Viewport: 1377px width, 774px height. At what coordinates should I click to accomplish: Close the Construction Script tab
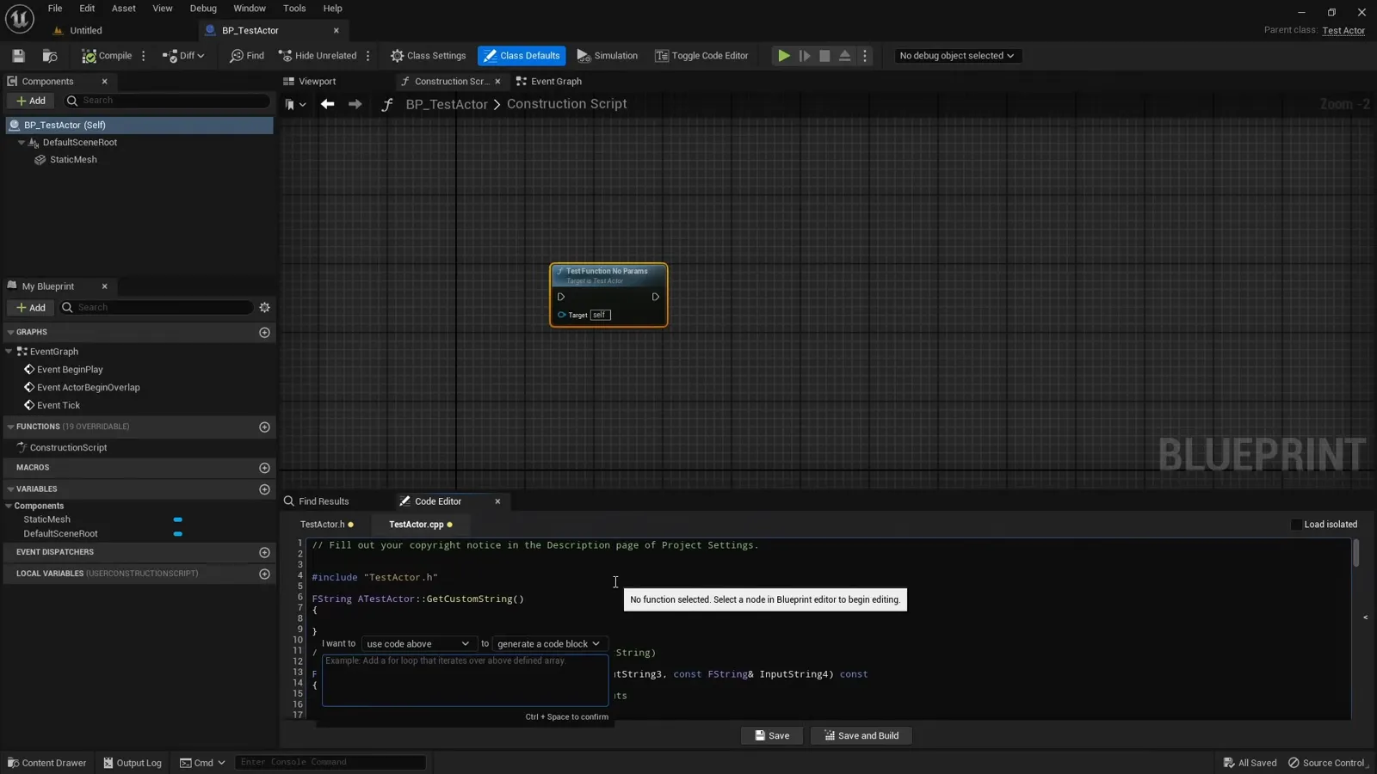[497, 82]
